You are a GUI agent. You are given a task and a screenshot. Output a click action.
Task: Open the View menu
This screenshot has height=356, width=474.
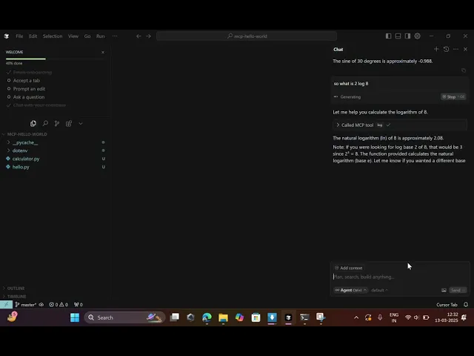pos(73,36)
